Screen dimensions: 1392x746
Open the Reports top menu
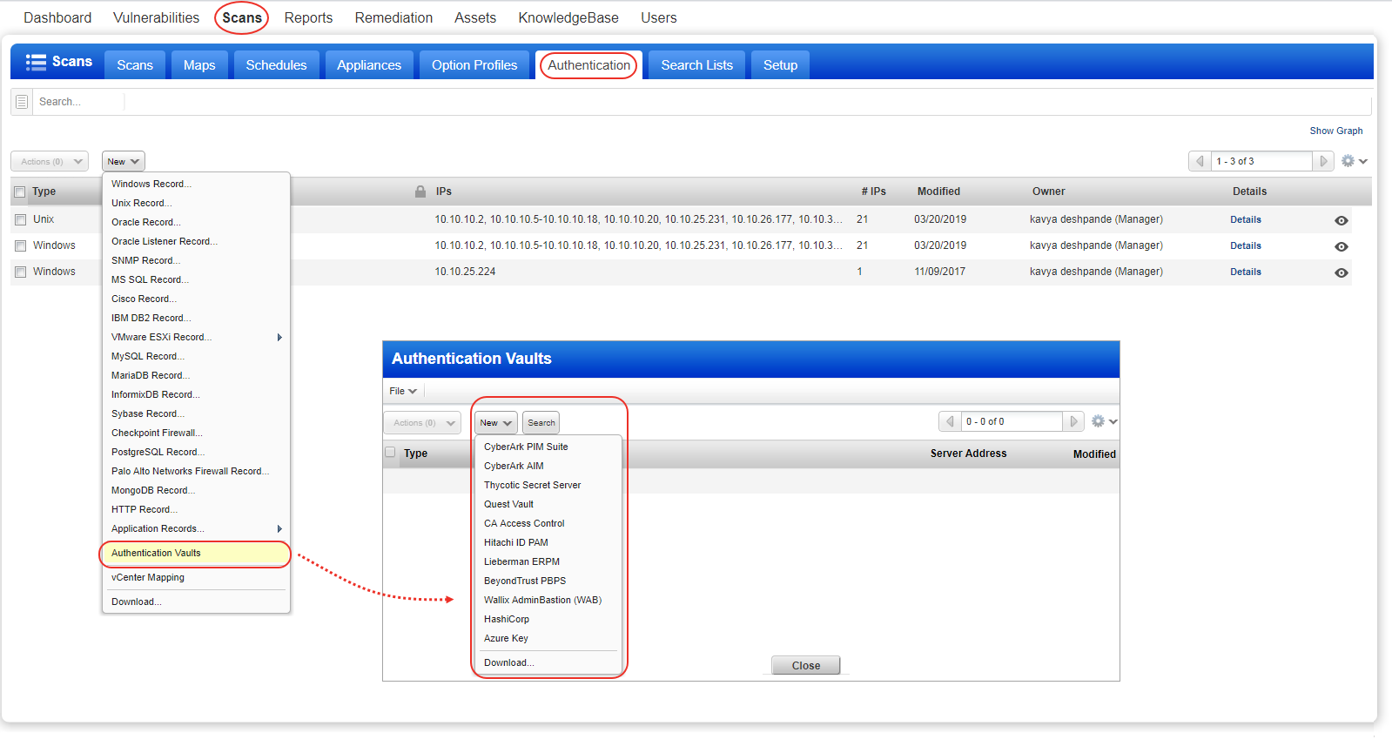[x=308, y=17]
